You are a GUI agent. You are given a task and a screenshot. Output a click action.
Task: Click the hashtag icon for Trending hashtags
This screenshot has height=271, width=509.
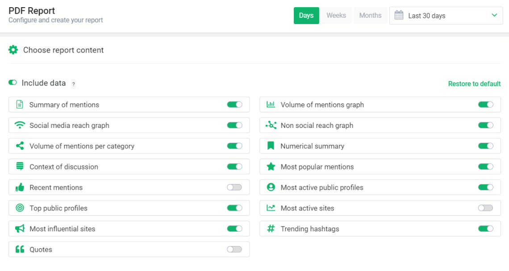click(x=271, y=229)
